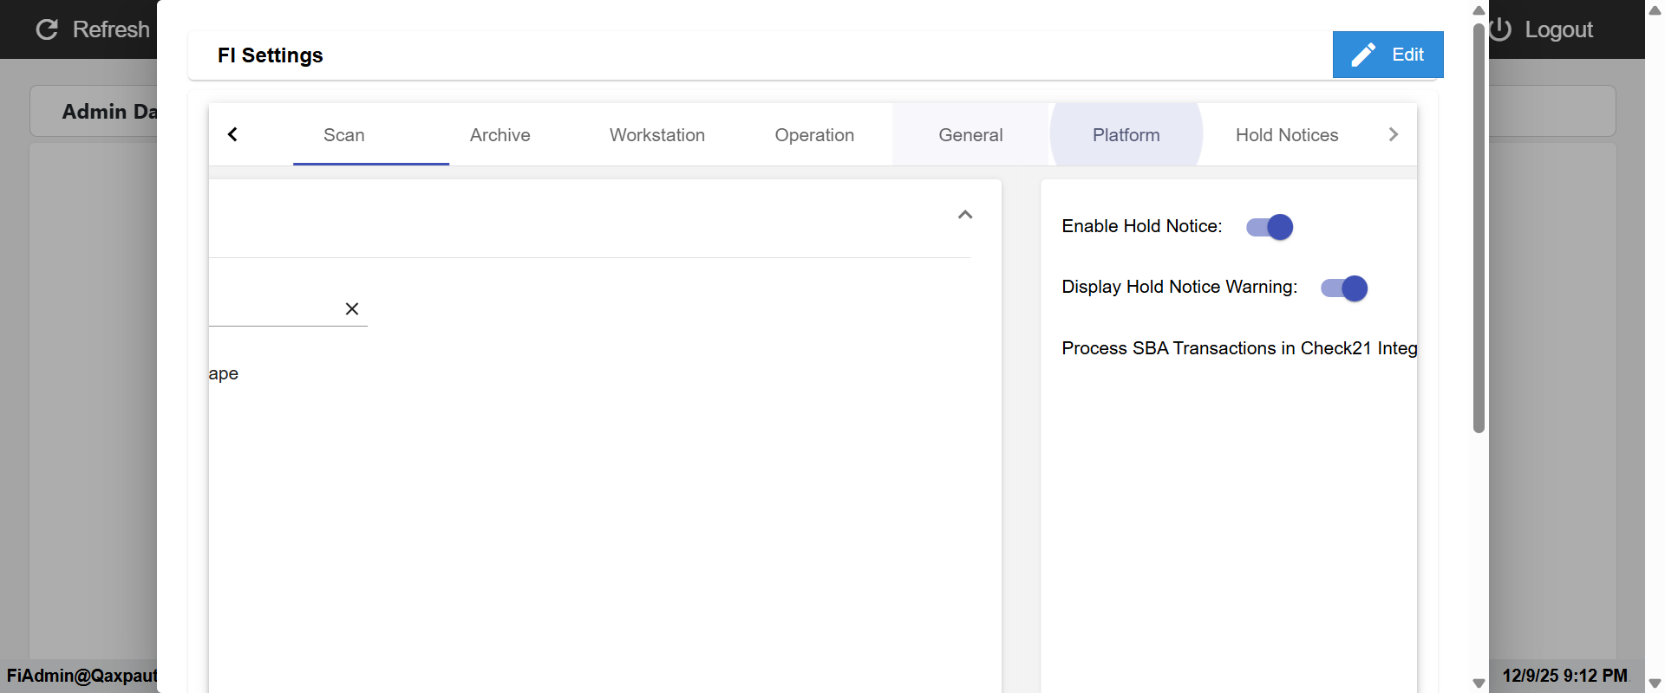Toggle the Display Hold Notice Warning switch

point(1344,288)
